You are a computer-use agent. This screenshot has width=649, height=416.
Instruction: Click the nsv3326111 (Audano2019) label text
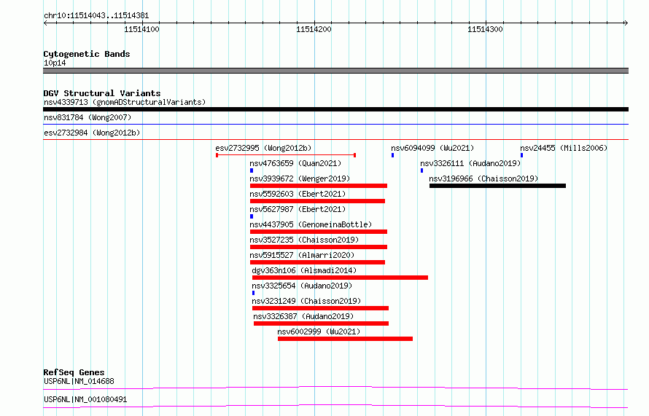coord(470,163)
